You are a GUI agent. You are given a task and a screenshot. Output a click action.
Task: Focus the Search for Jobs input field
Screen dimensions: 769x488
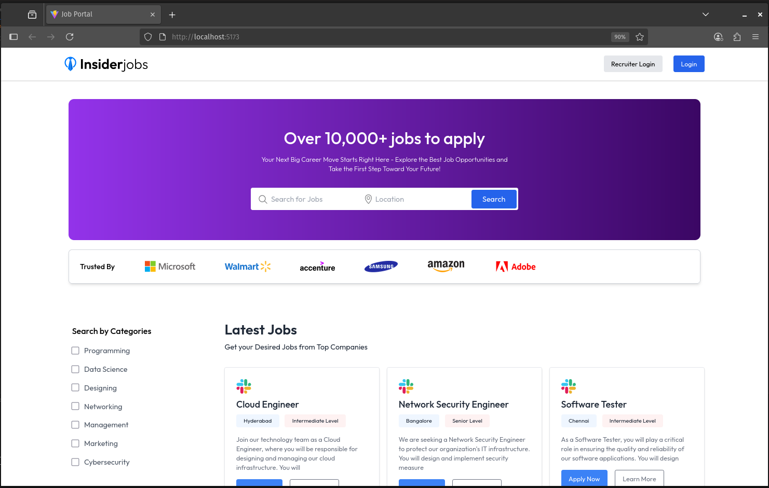(312, 199)
